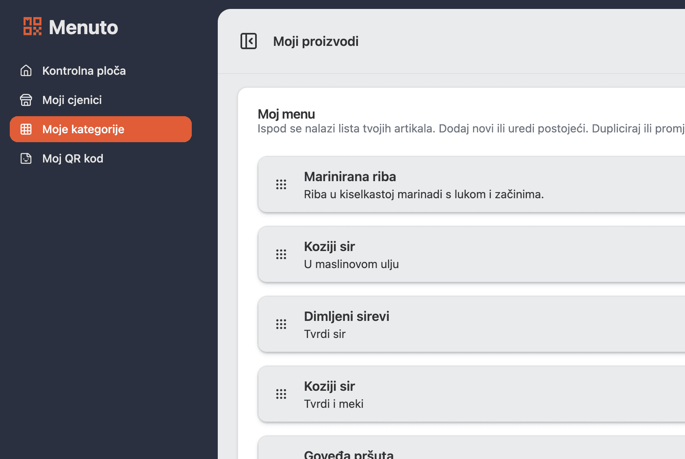The image size is (685, 459).
Task: Select the Goveđa pršuta item
Action: (x=349, y=453)
